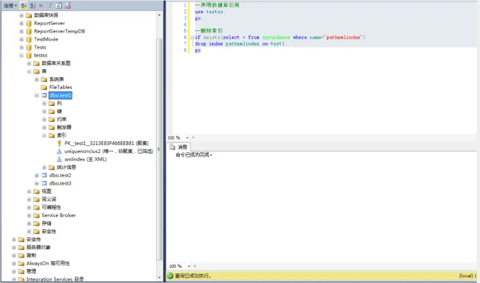Expand the 可编程性 folder node
The width and height of the screenshot is (480, 283).
[29, 207]
